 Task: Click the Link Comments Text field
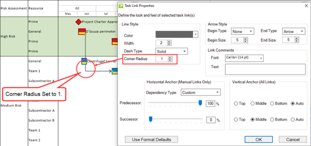265,69
